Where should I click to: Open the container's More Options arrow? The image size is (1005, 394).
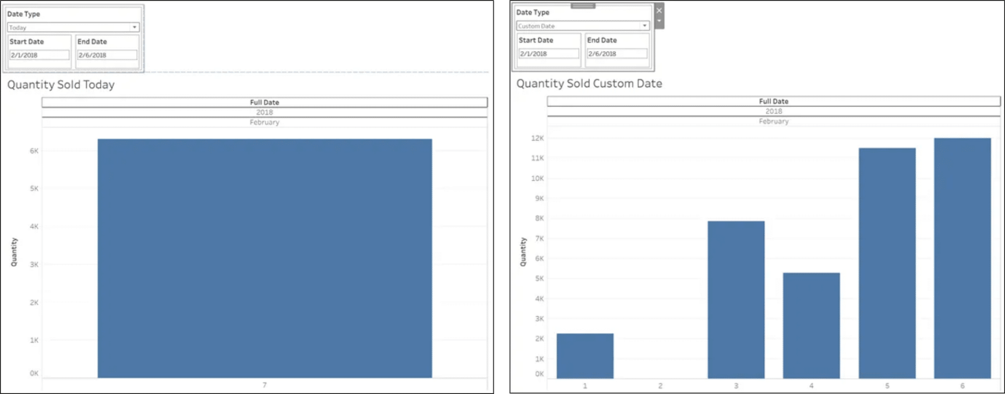[659, 21]
